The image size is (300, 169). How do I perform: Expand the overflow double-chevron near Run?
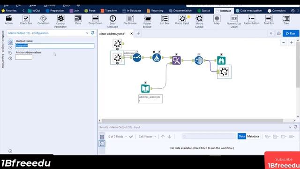click(271, 33)
